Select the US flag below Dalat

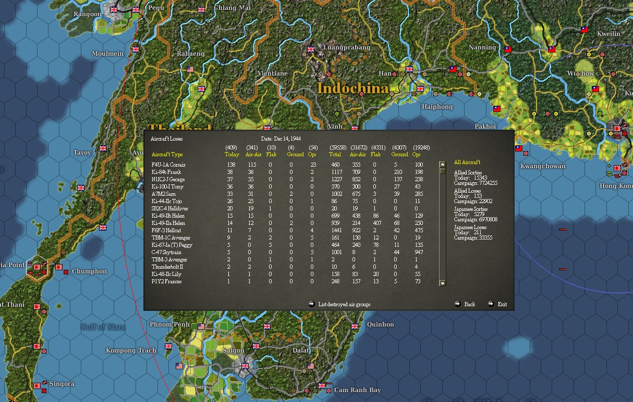[x=311, y=366]
